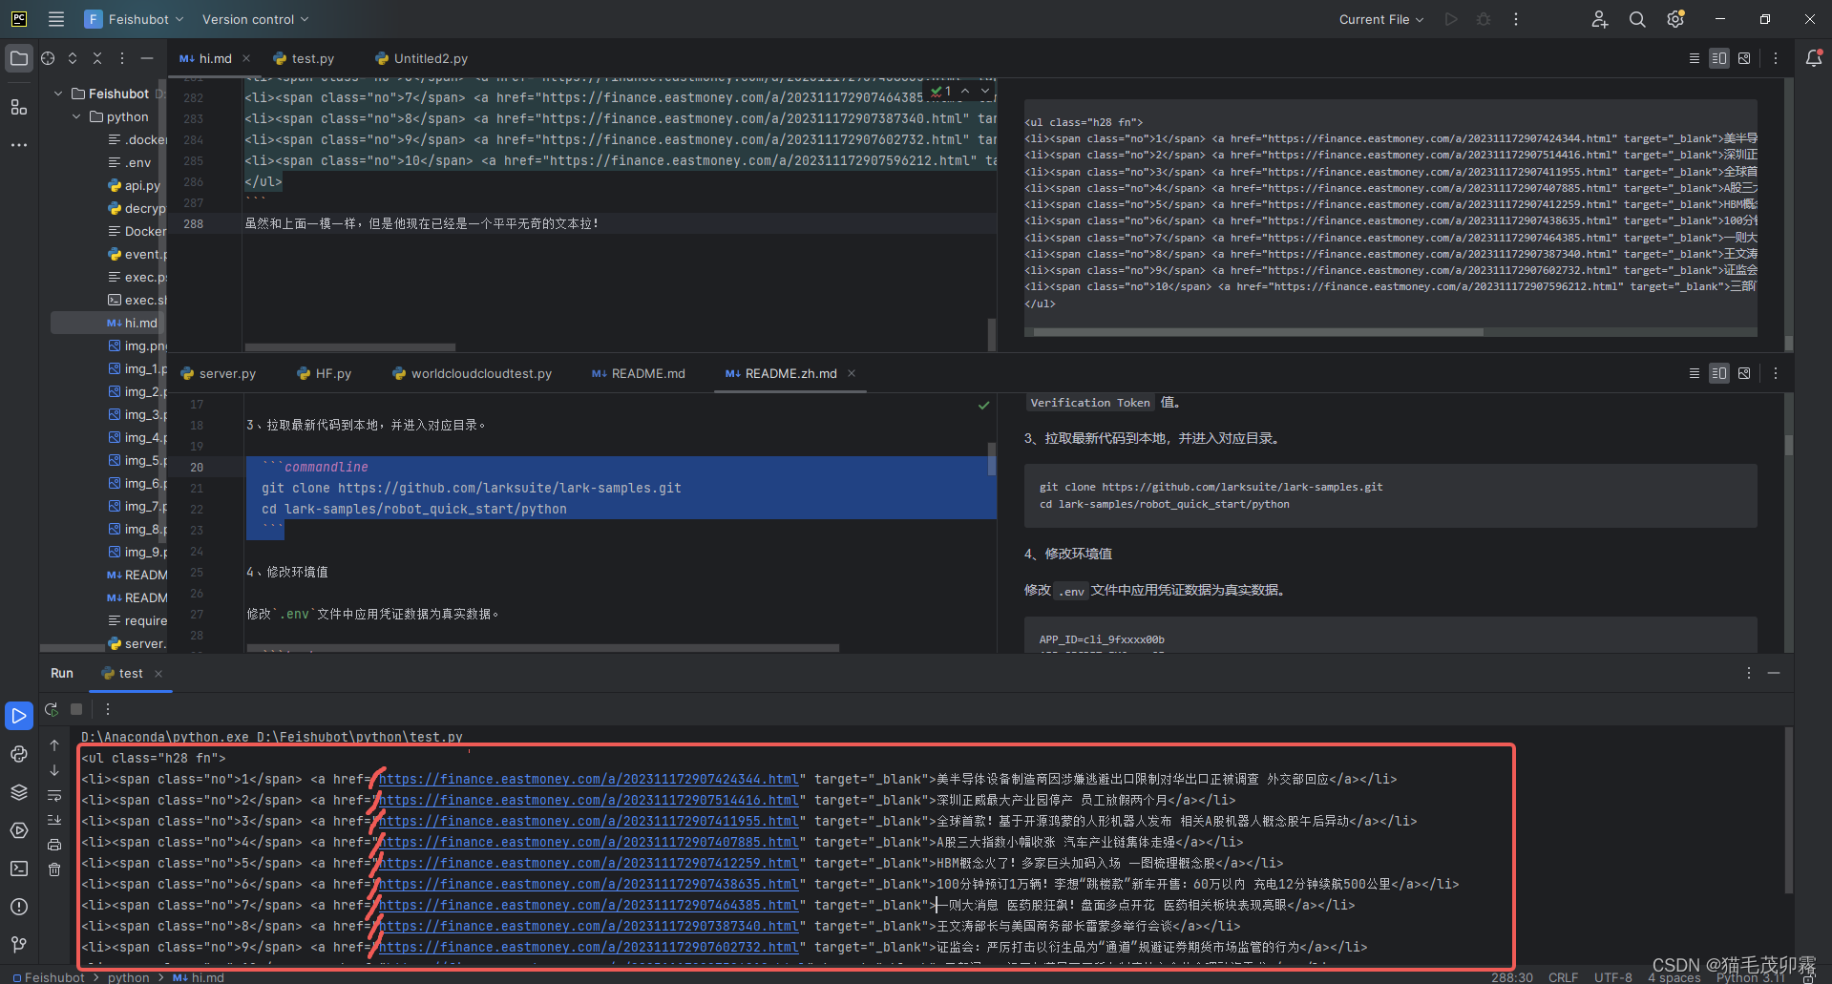Switch top editor to preview-only view
The width and height of the screenshot is (1832, 984).
tap(1744, 58)
